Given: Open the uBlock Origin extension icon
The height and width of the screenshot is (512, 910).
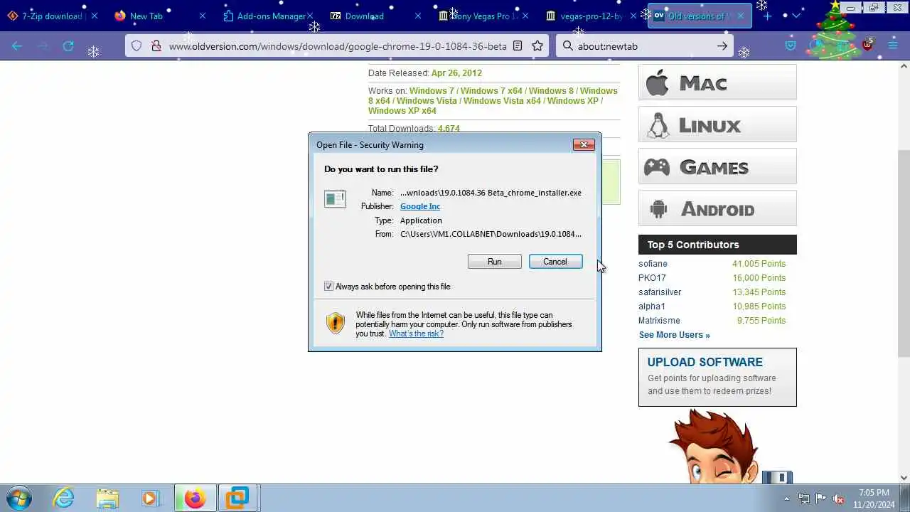Looking at the screenshot, I should [867, 45].
